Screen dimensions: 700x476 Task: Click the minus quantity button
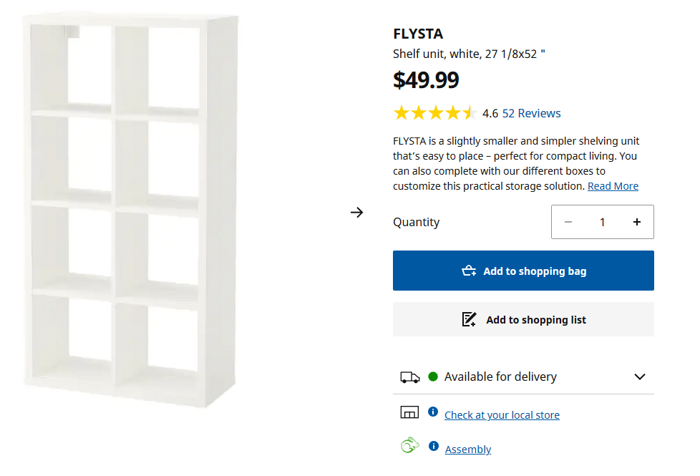pyautogui.click(x=568, y=222)
